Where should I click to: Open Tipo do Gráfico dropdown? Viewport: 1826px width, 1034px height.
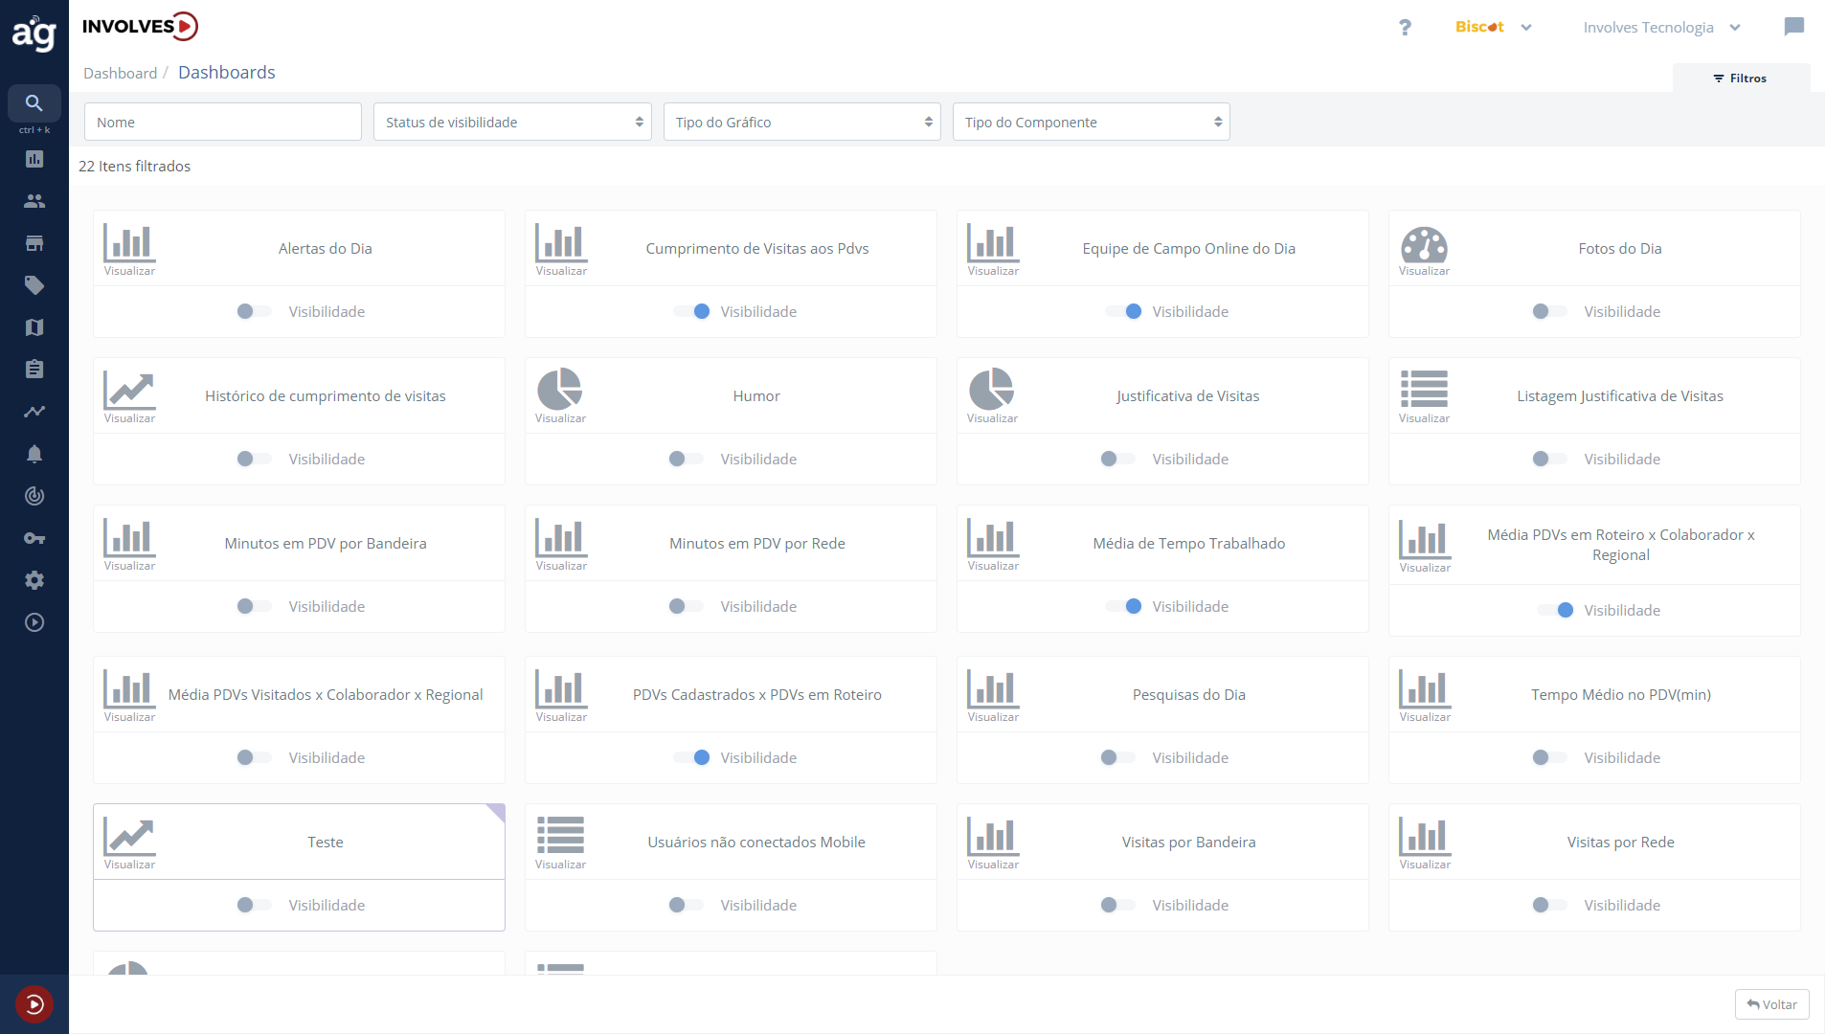(x=802, y=123)
